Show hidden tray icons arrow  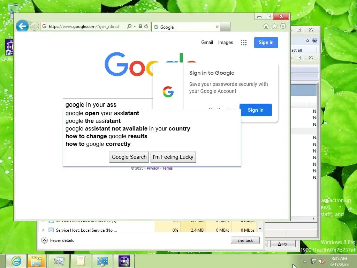pyautogui.click(x=305, y=261)
